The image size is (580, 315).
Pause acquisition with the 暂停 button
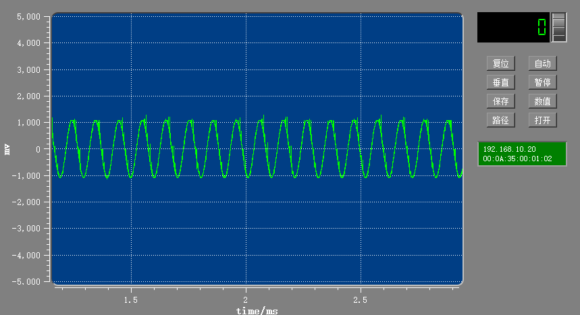click(543, 82)
